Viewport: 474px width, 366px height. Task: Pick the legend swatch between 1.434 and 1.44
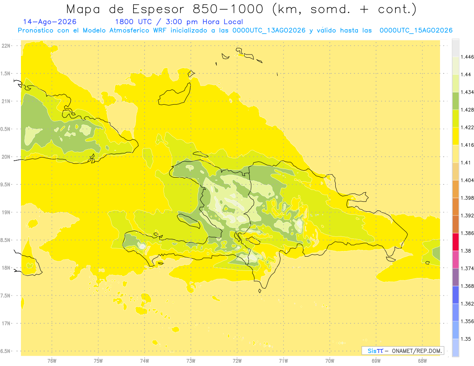point(455,83)
